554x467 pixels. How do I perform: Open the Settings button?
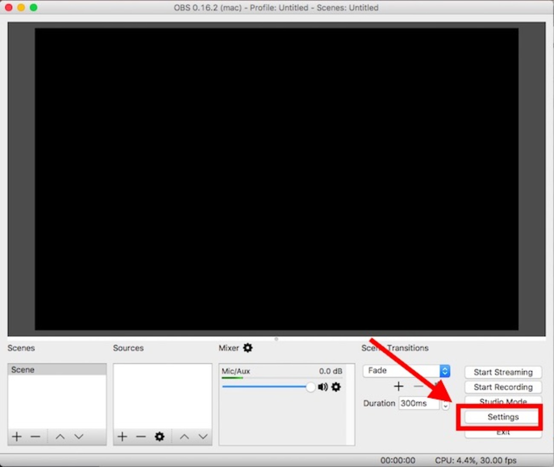(503, 417)
